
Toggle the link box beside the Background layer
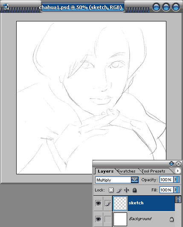(108, 219)
